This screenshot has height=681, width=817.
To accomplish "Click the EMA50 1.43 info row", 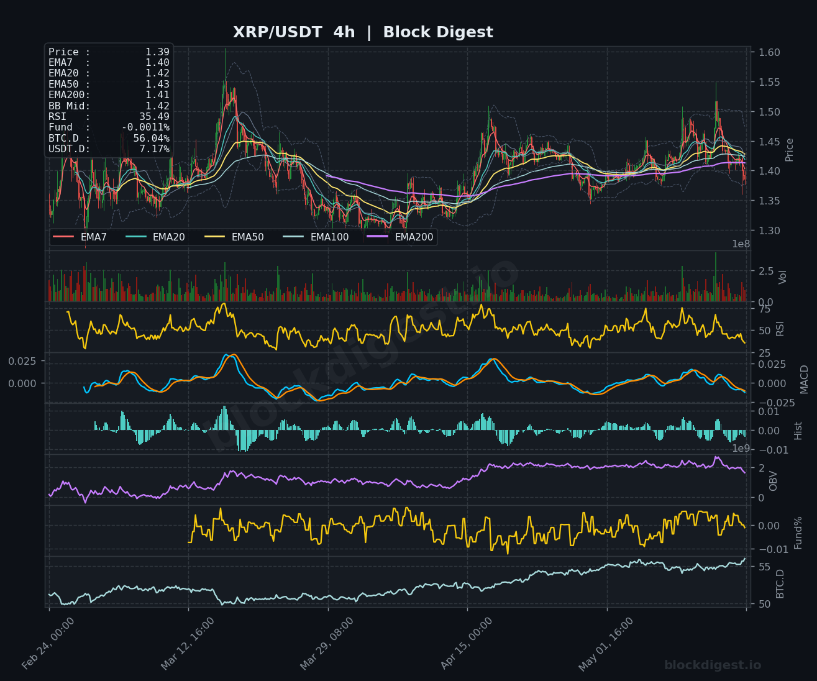I will pyautogui.click(x=109, y=84).
